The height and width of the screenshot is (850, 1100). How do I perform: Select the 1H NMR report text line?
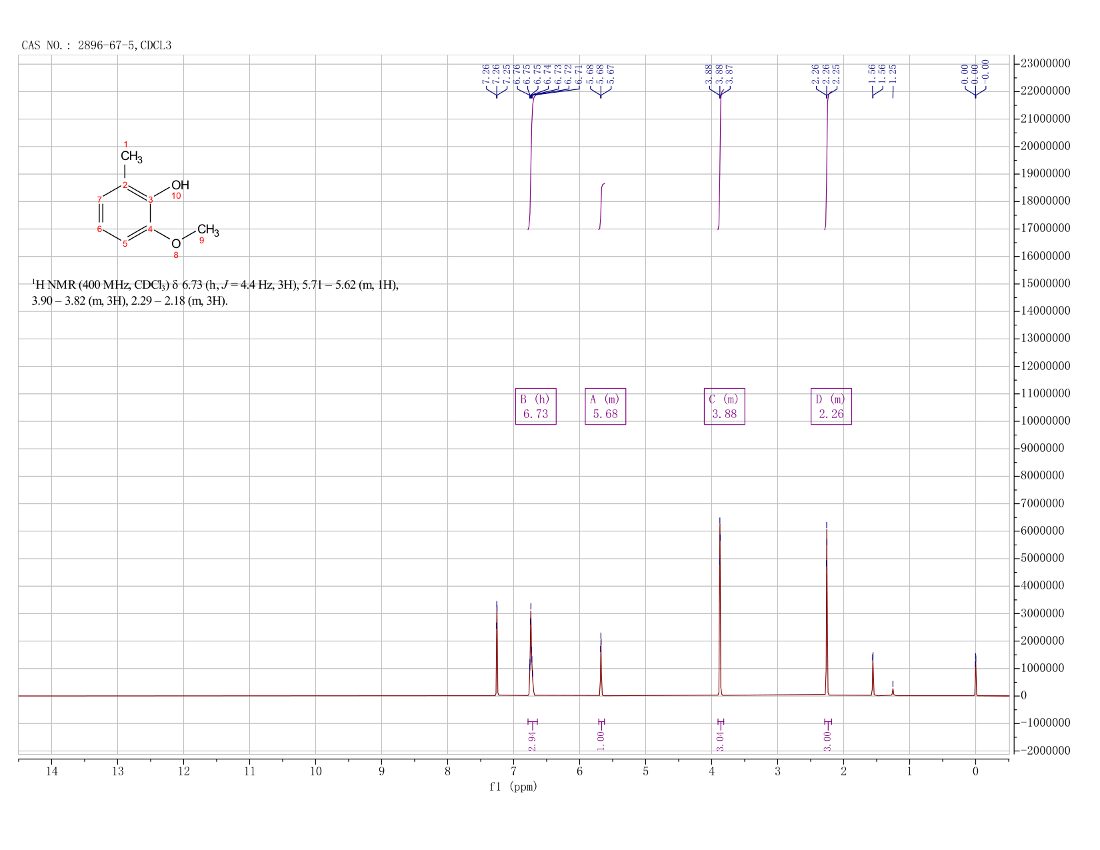pyautogui.click(x=215, y=285)
